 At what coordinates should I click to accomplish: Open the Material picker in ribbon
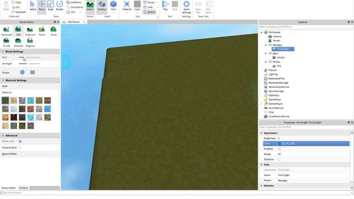point(127,6)
